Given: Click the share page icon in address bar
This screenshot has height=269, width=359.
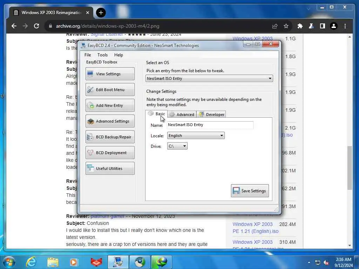Looking at the screenshot, I should click(x=275, y=26).
